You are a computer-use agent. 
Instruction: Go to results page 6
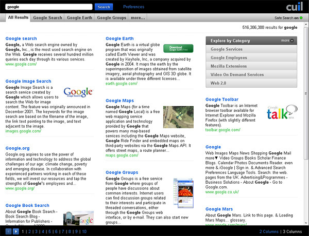pyautogui.click(x=56, y=231)
